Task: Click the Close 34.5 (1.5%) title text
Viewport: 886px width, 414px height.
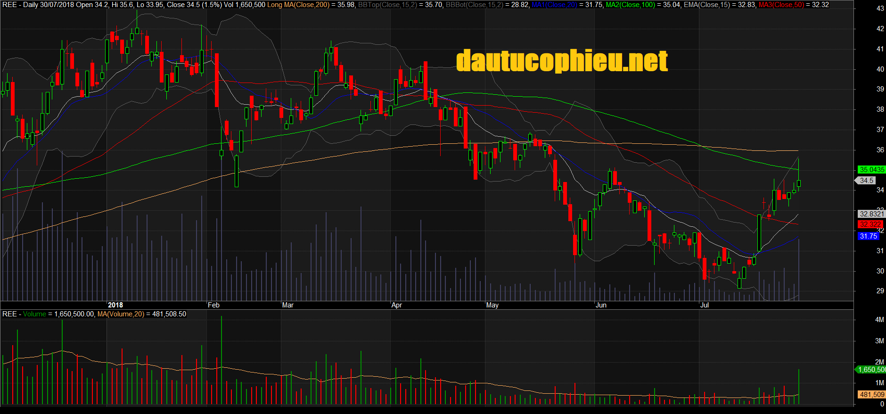Action: pyautogui.click(x=194, y=5)
